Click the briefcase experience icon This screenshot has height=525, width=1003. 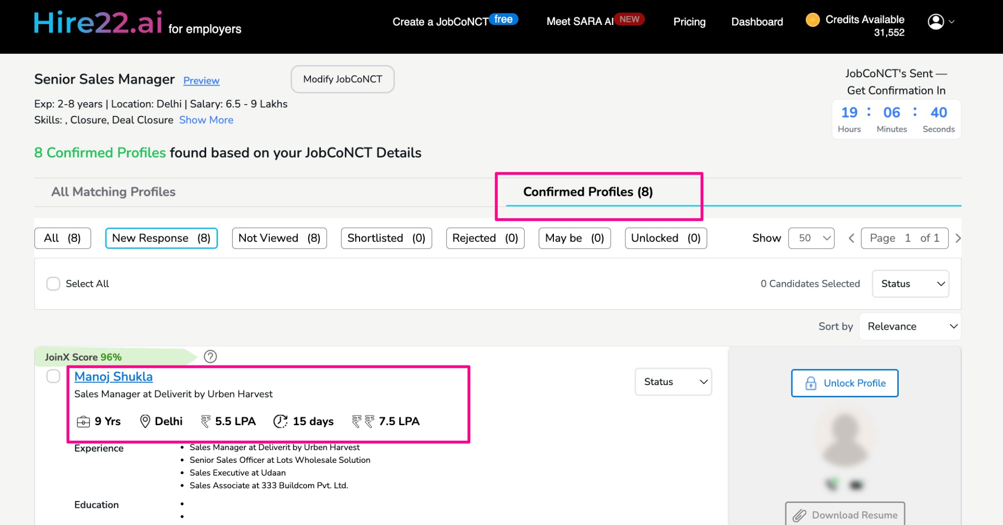click(x=83, y=421)
